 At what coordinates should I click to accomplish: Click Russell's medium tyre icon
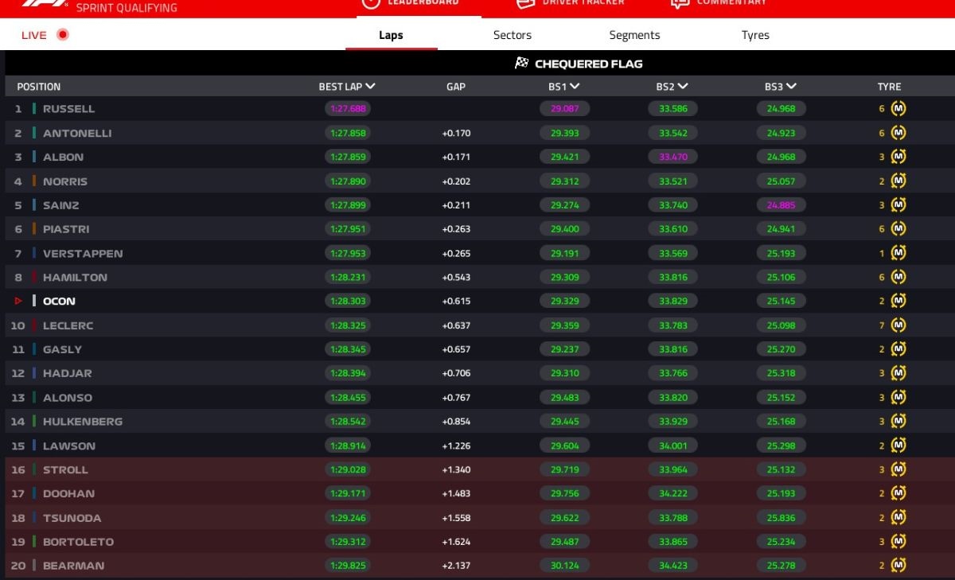(898, 109)
